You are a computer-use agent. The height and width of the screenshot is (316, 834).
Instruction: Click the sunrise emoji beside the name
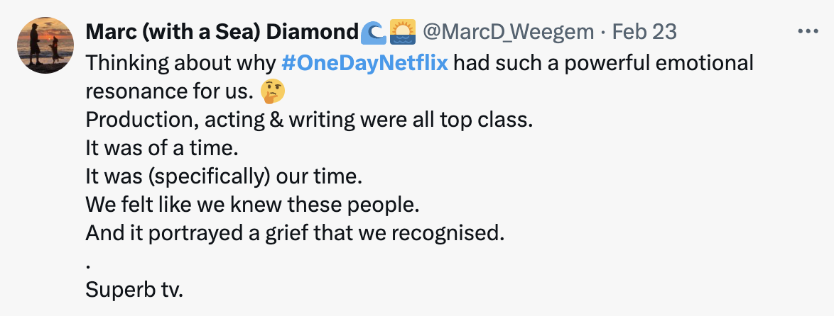pyautogui.click(x=402, y=32)
